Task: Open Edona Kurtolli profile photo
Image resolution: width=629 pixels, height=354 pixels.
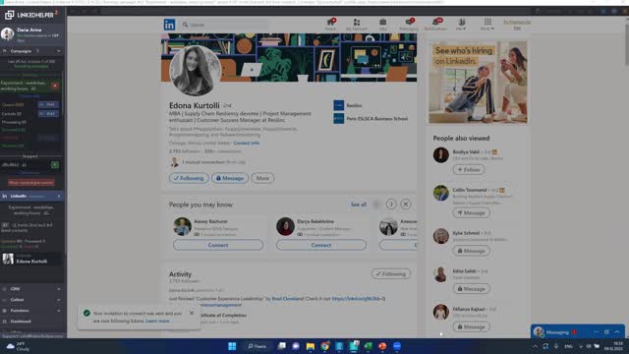Action: click(x=195, y=71)
